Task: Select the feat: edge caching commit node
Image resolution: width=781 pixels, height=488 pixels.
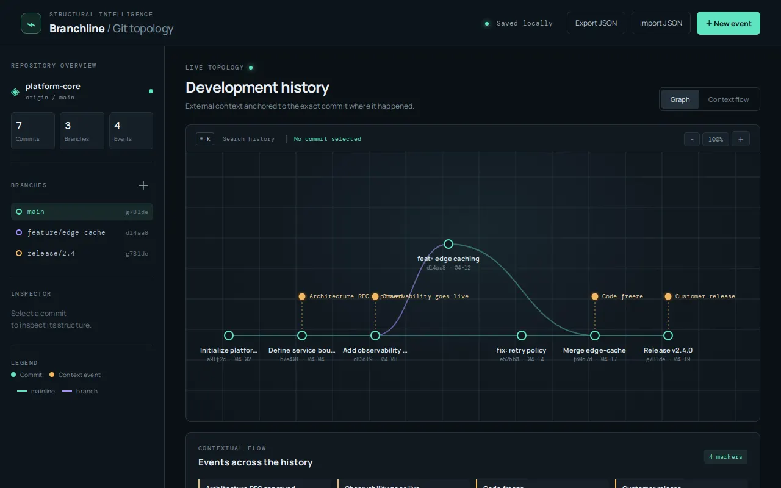Action: 448,244
